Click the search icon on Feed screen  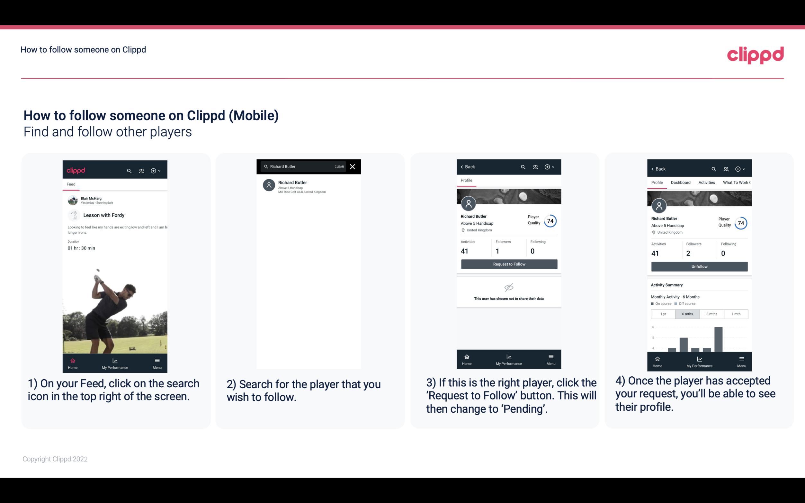(x=129, y=170)
